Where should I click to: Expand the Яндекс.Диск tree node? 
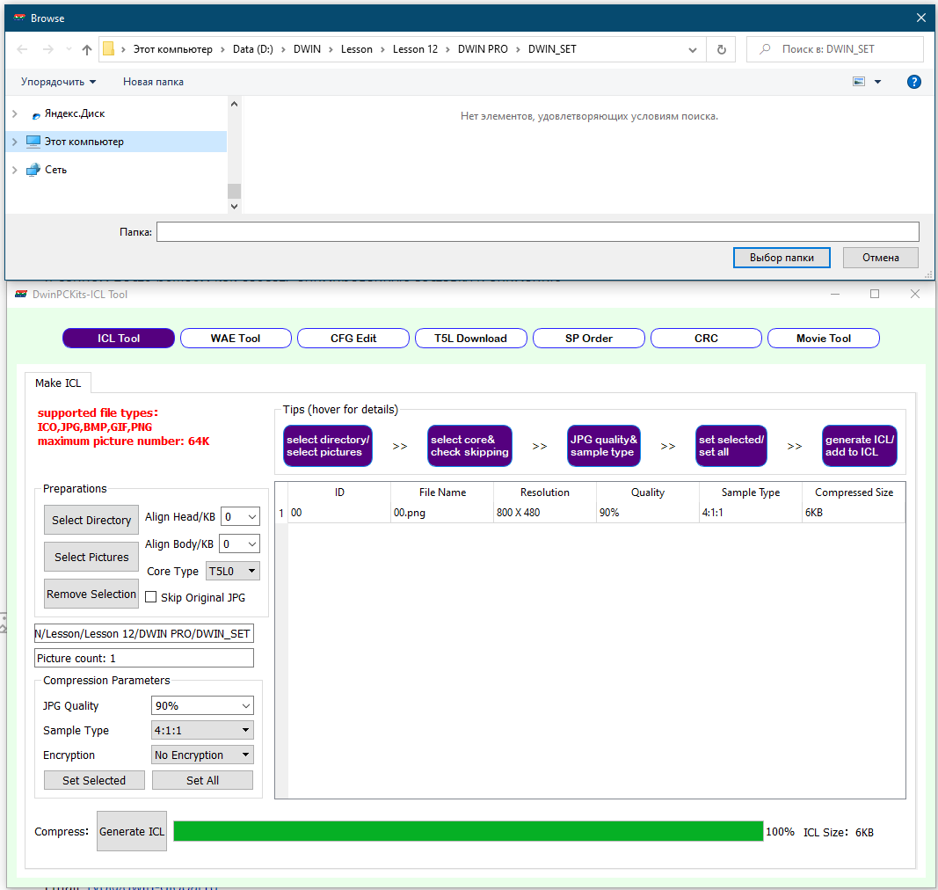pyautogui.click(x=15, y=113)
